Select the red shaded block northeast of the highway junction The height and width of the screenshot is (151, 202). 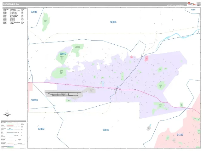[146, 59]
